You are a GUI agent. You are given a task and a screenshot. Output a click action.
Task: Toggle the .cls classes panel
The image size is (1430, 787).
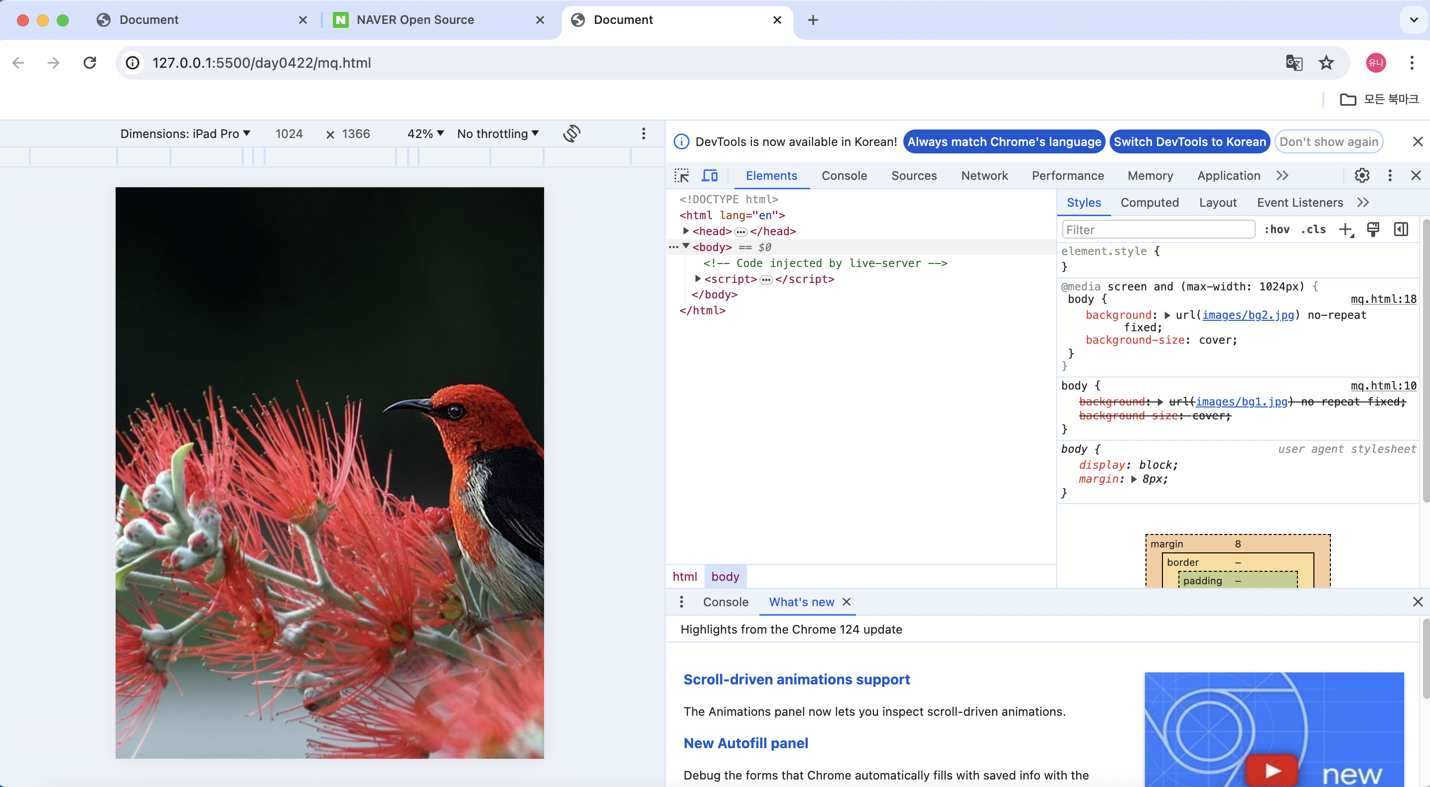tap(1313, 229)
